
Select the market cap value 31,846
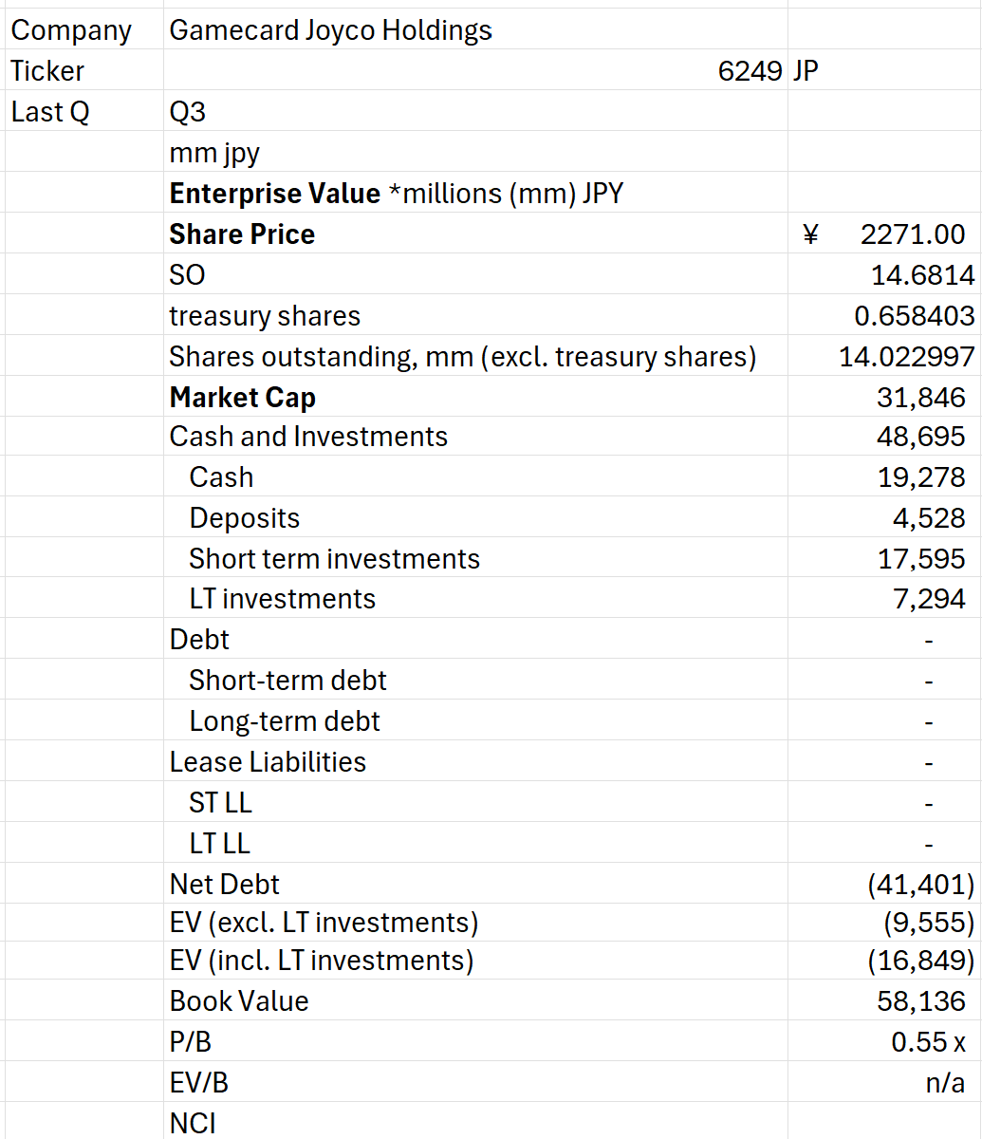921,398
